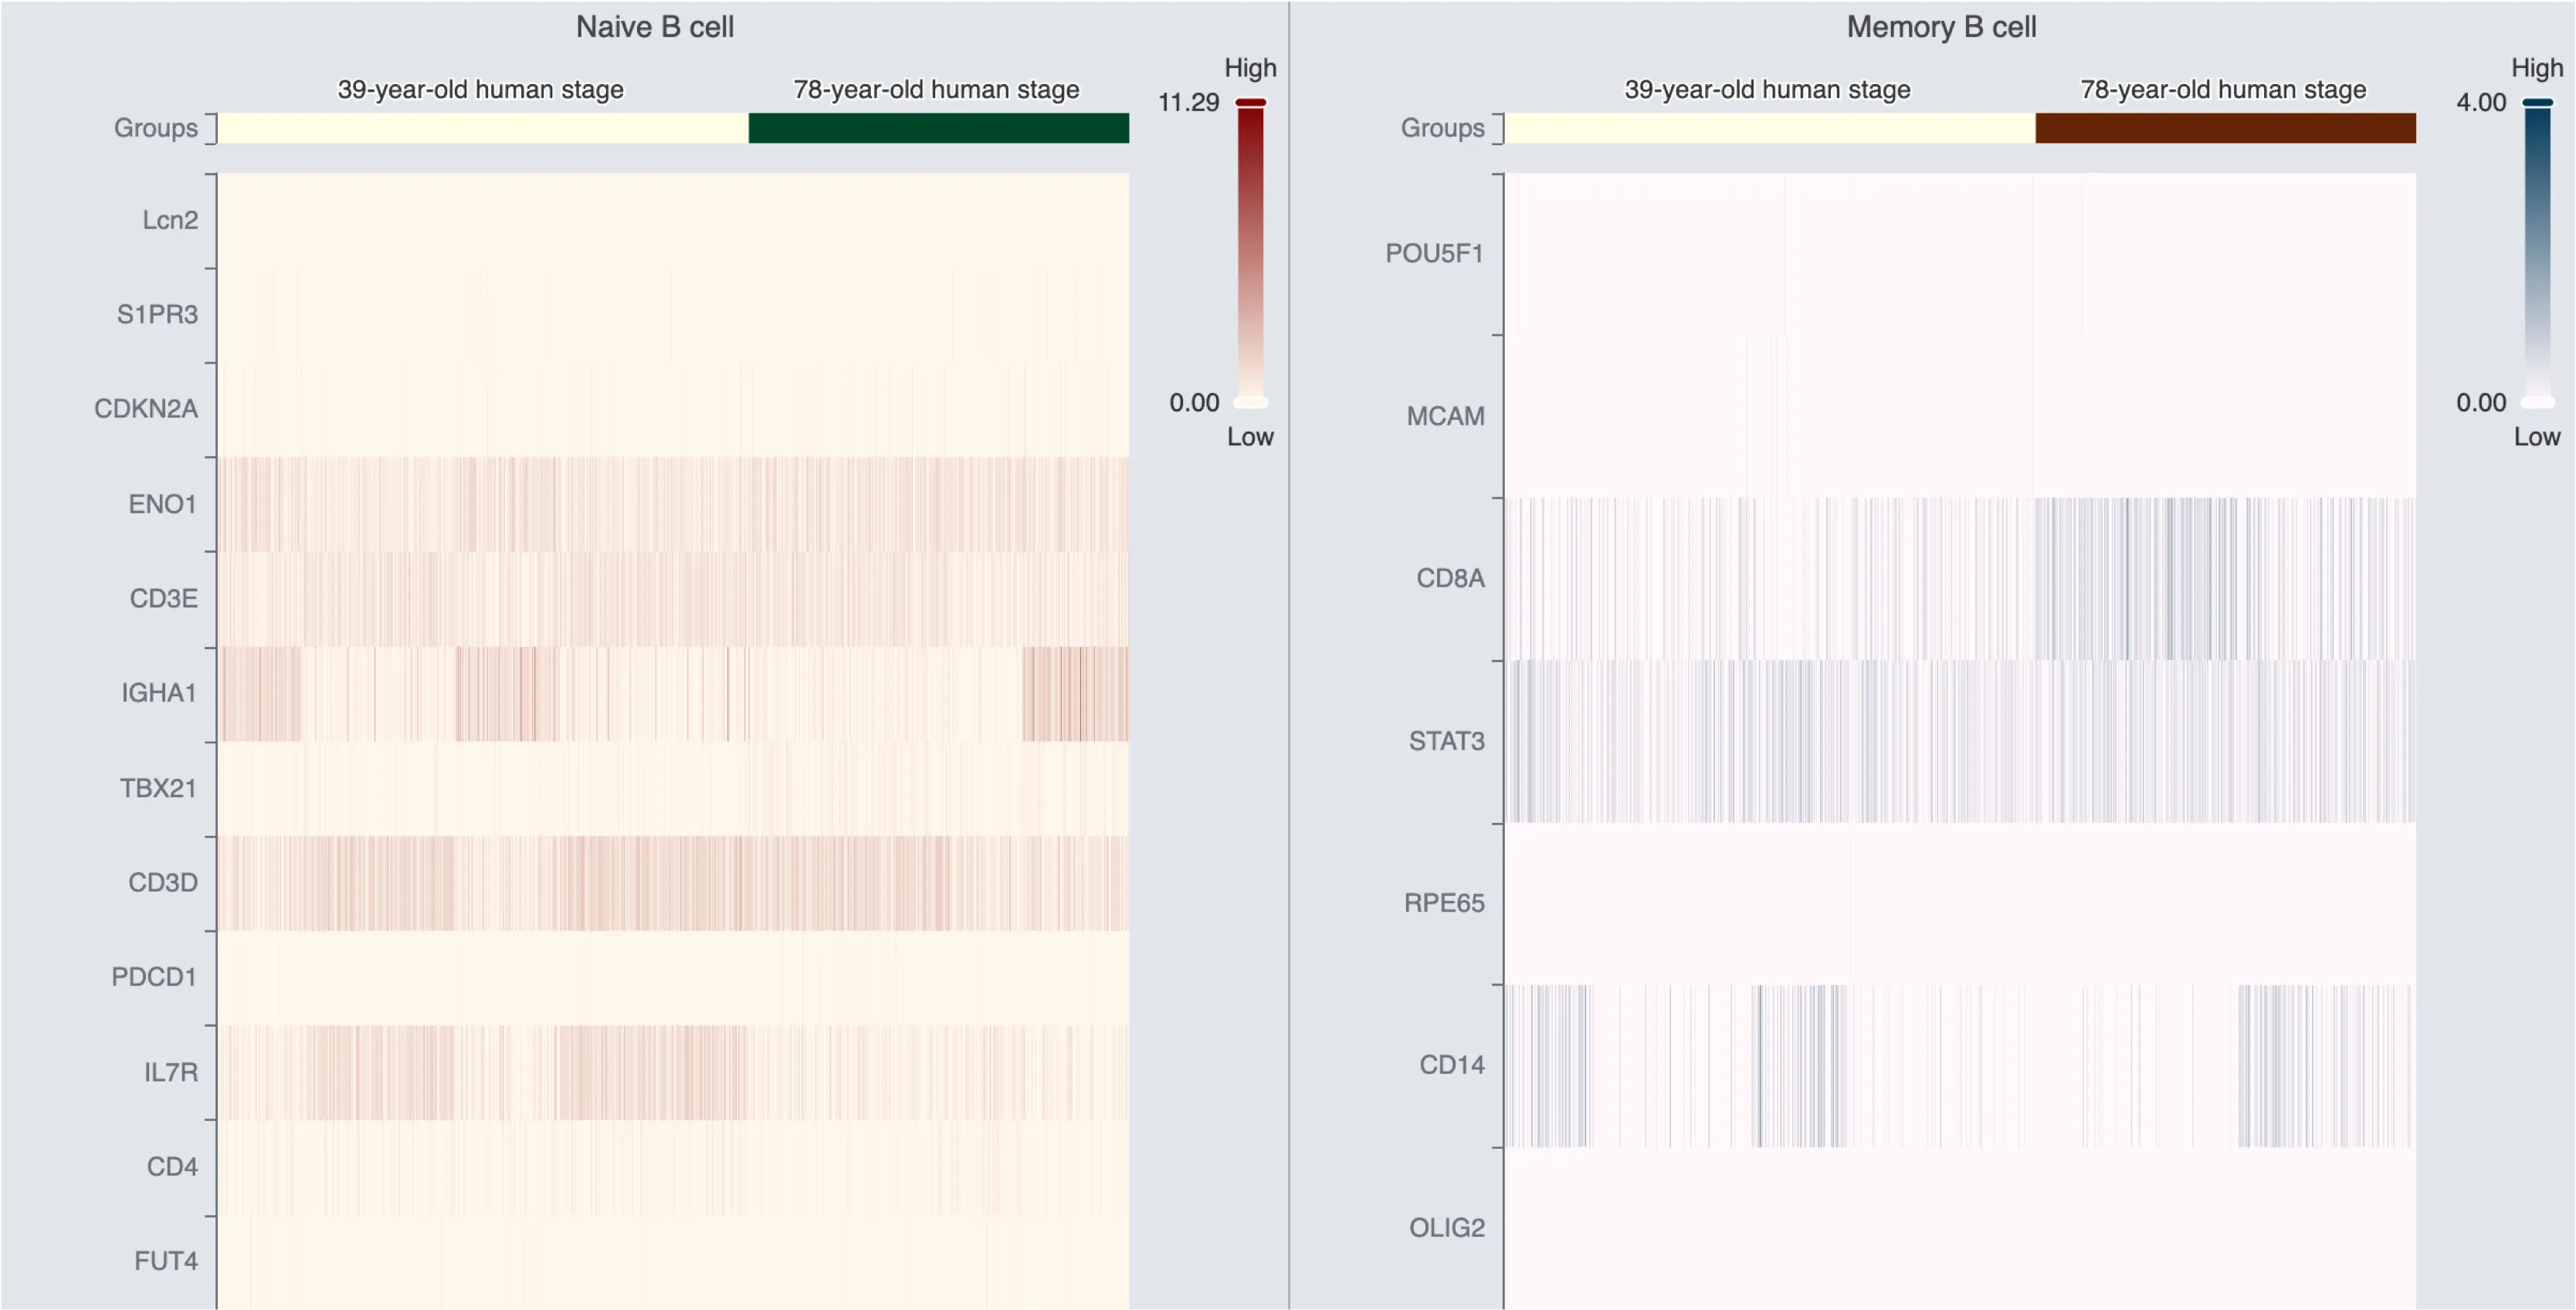This screenshot has width=2576, height=1310.
Task: Click the STAT3 gene label
Action: click(1446, 741)
